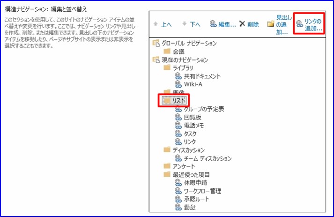Viewport: 334px width, 217px height.
Task: Click the チーム ディスカッション link icon
Action: click(x=178, y=158)
